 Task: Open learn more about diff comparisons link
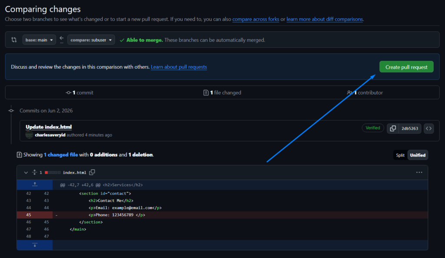coord(325,19)
